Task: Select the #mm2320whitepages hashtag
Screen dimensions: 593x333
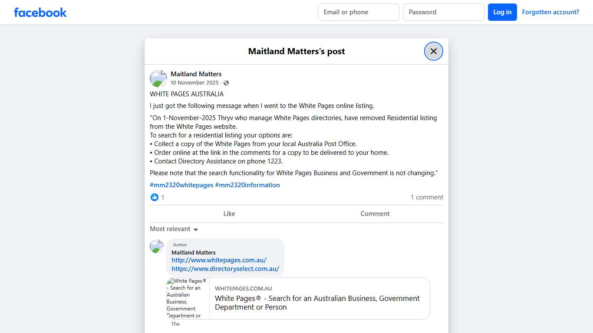Action: (181, 185)
